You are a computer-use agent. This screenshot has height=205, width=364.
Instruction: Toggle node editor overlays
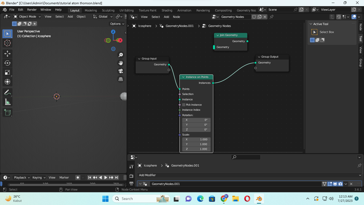[354, 17]
